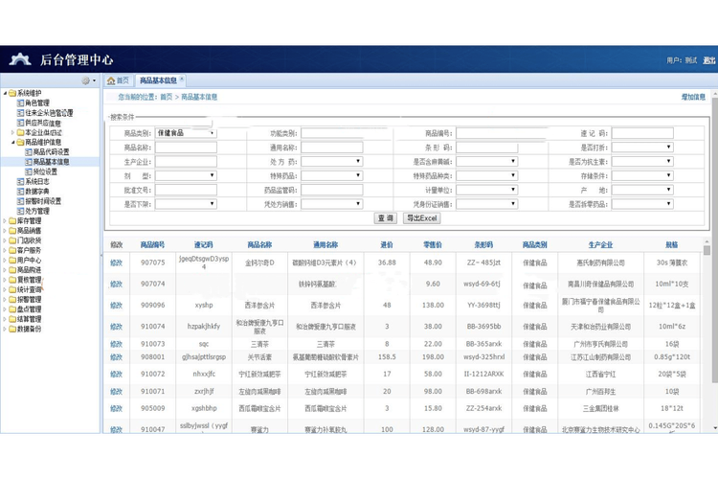Click the 数据备份 folder icon
The width and height of the screenshot is (718, 479).
pyautogui.click(x=12, y=330)
